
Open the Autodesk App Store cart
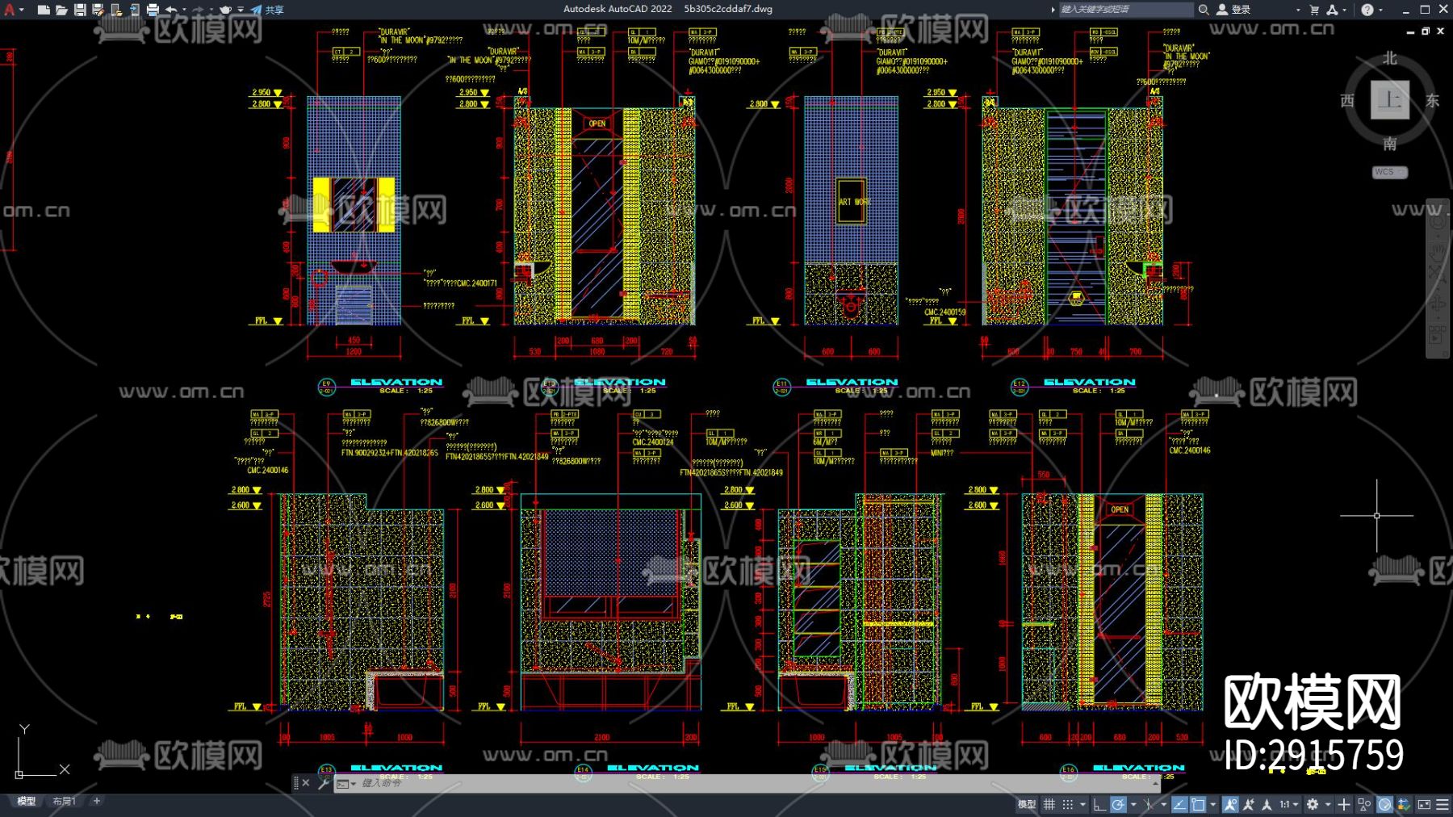[x=1314, y=10]
